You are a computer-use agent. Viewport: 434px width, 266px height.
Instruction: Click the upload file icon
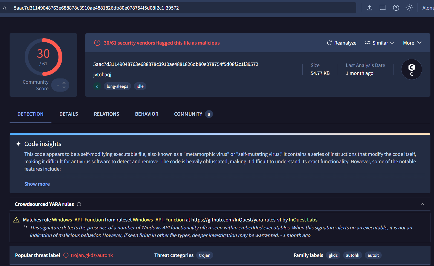369,8
